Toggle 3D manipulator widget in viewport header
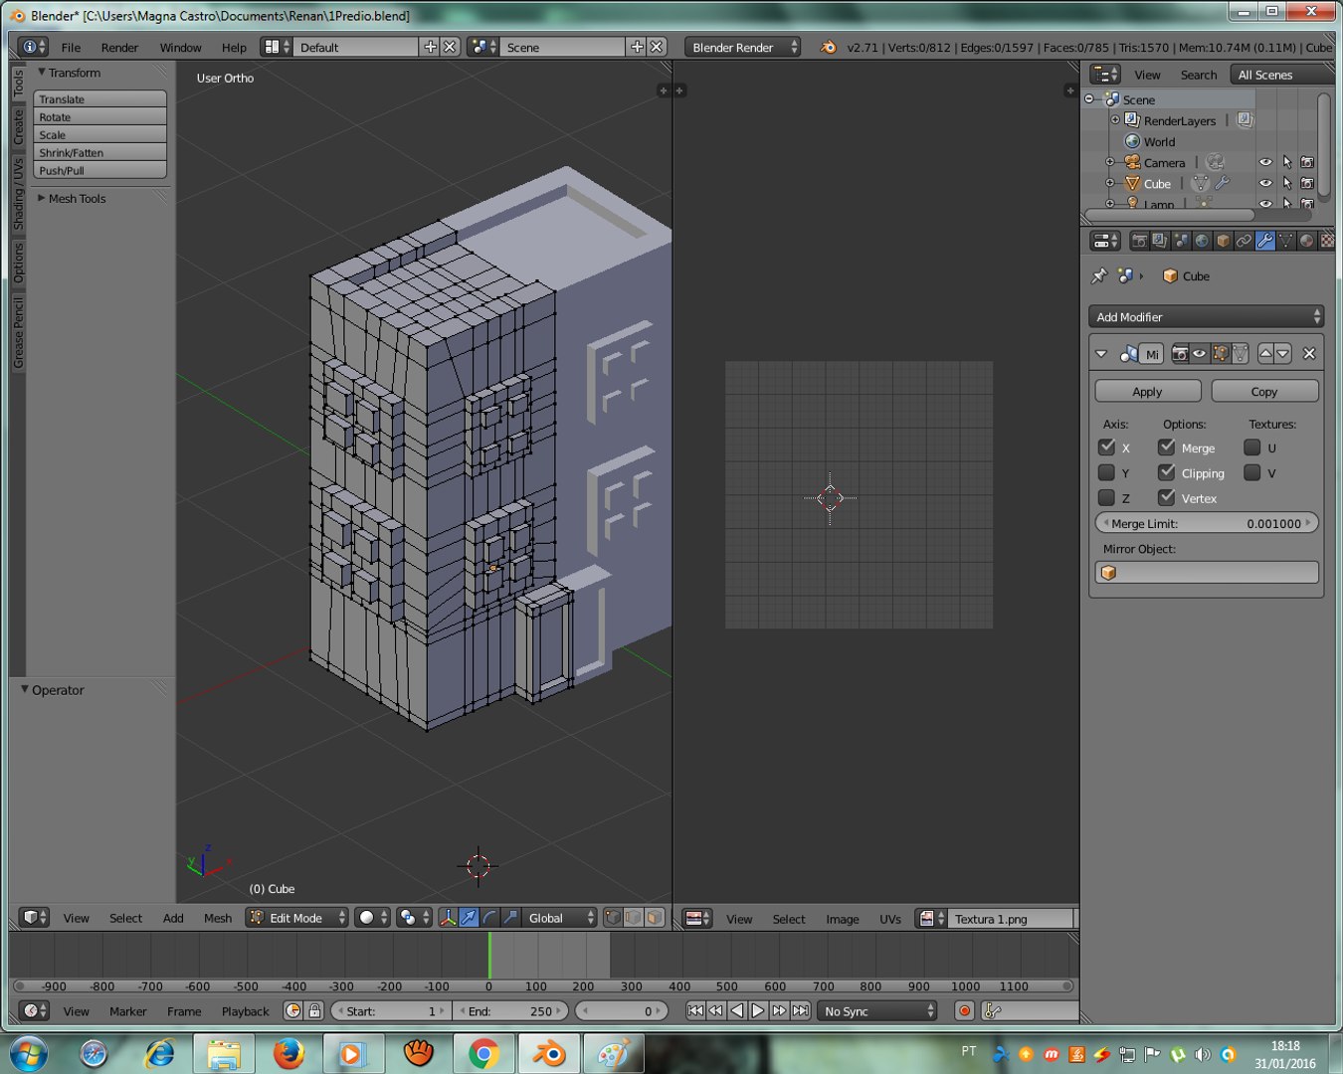Screen dimensions: 1343x1074 pyautogui.click(x=448, y=917)
